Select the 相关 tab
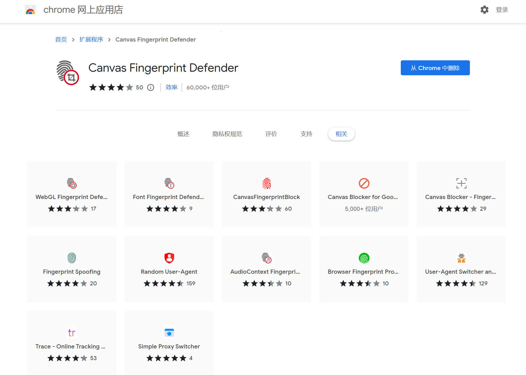Image resolution: width=526 pixels, height=375 pixels. point(341,134)
